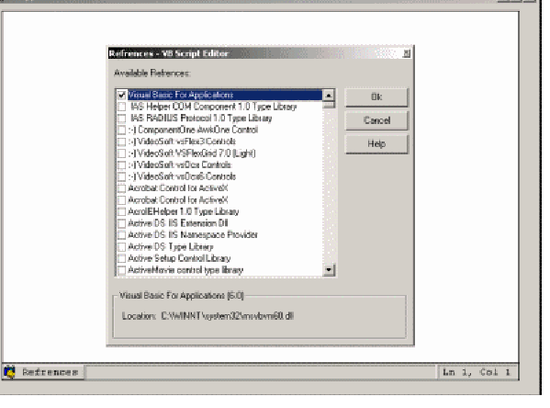Select ActiveMovie control type library text

click(185, 269)
